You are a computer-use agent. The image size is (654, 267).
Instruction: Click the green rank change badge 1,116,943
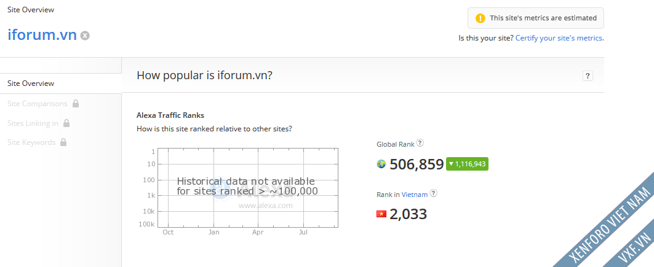(467, 164)
